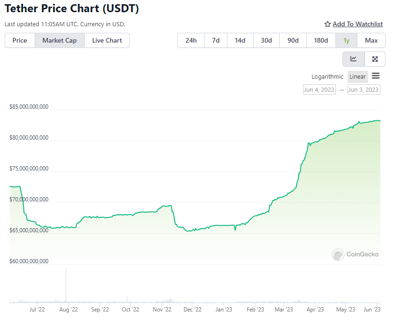
Task: Open the chart hamburger menu icon
Action: pos(375,76)
